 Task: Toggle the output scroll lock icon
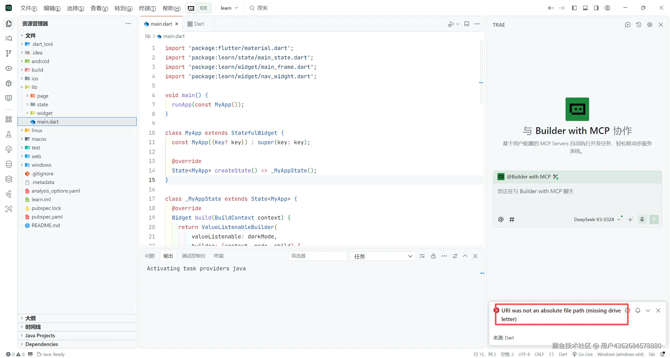point(433,256)
